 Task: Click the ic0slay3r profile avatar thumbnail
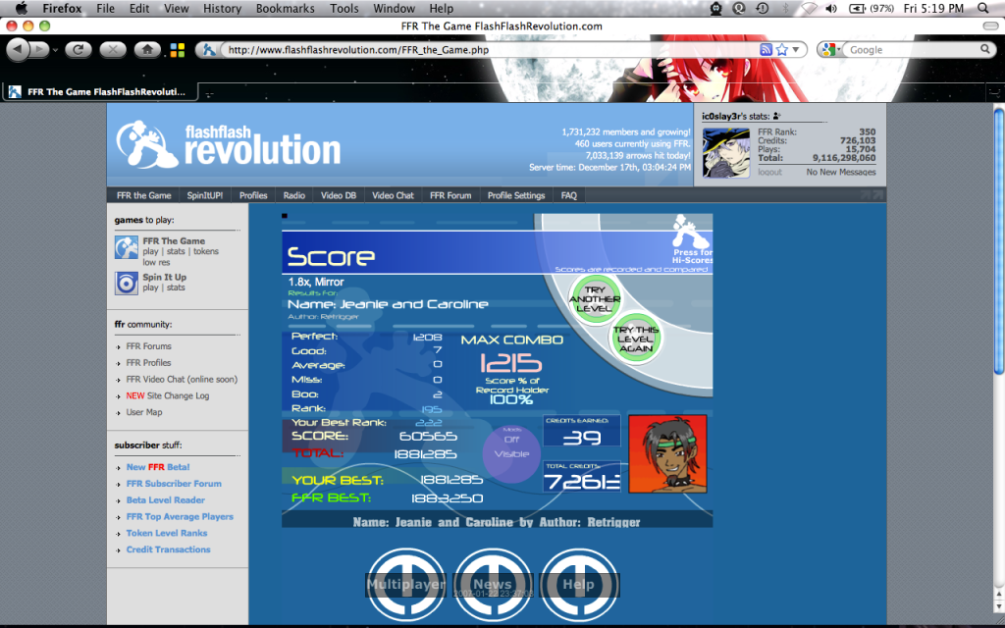click(726, 152)
